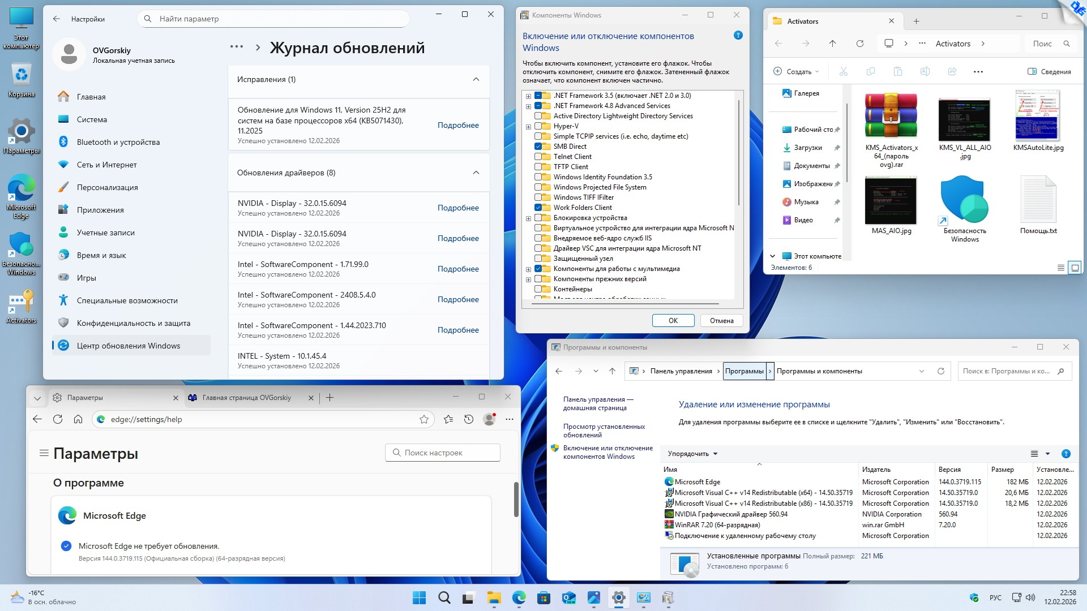Open Microsoft Store from taskbar
Image resolution: width=1087 pixels, height=611 pixels.
(543, 598)
